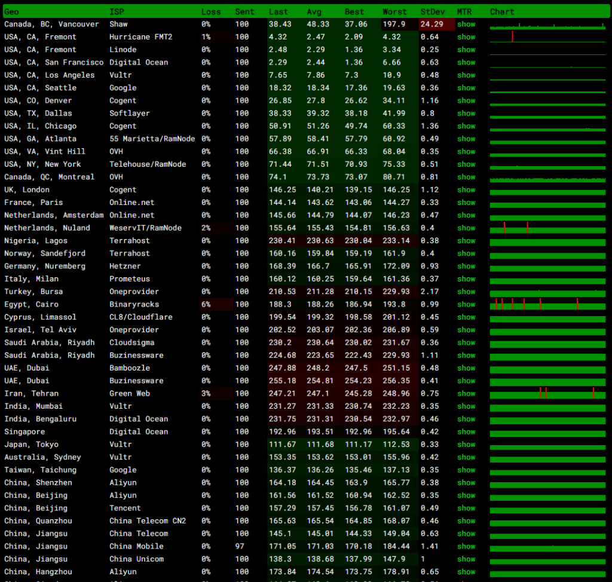The width and height of the screenshot is (612, 582).
Task: Click the Sent value 97
Action: point(240,547)
